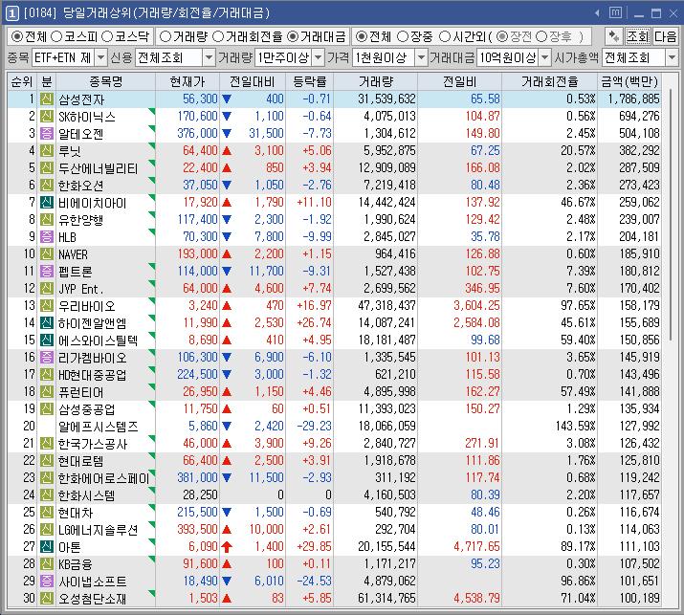Click the arrows swap icon beside 조회
The height and width of the screenshot is (615, 684).
[x=613, y=36]
